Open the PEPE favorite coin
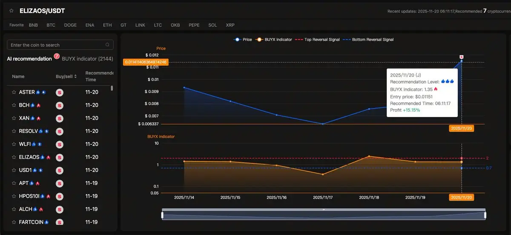Screen dimensions: 511x235 point(194,25)
